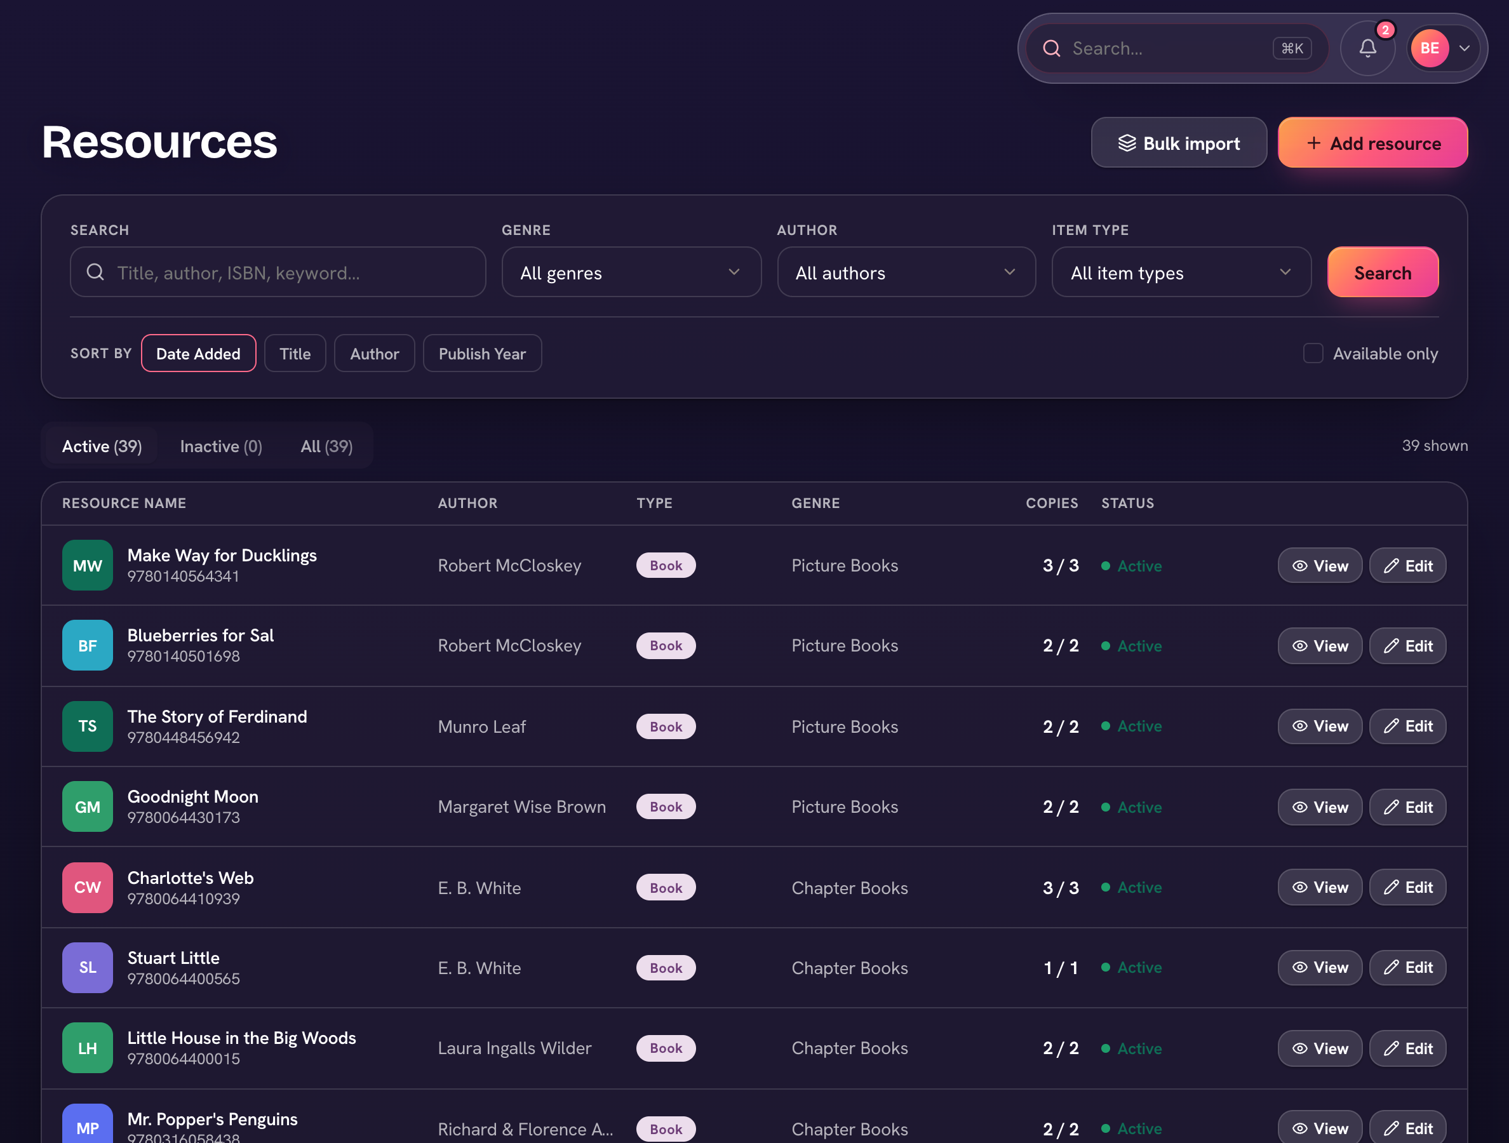
Task: Click the BF icon for Blueberries for Sal
Action: tap(87, 646)
